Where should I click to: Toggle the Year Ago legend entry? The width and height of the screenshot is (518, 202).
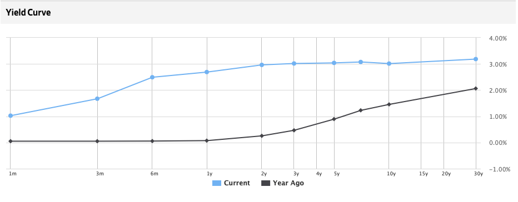tap(282, 183)
